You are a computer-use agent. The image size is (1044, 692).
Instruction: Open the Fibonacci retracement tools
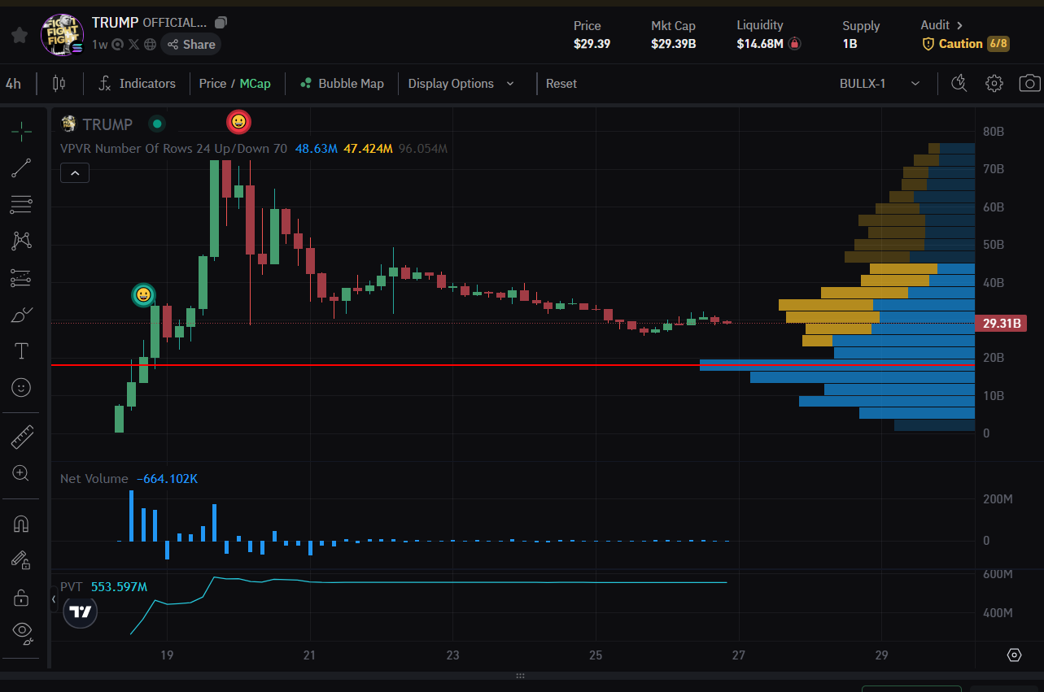coord(21,204)
